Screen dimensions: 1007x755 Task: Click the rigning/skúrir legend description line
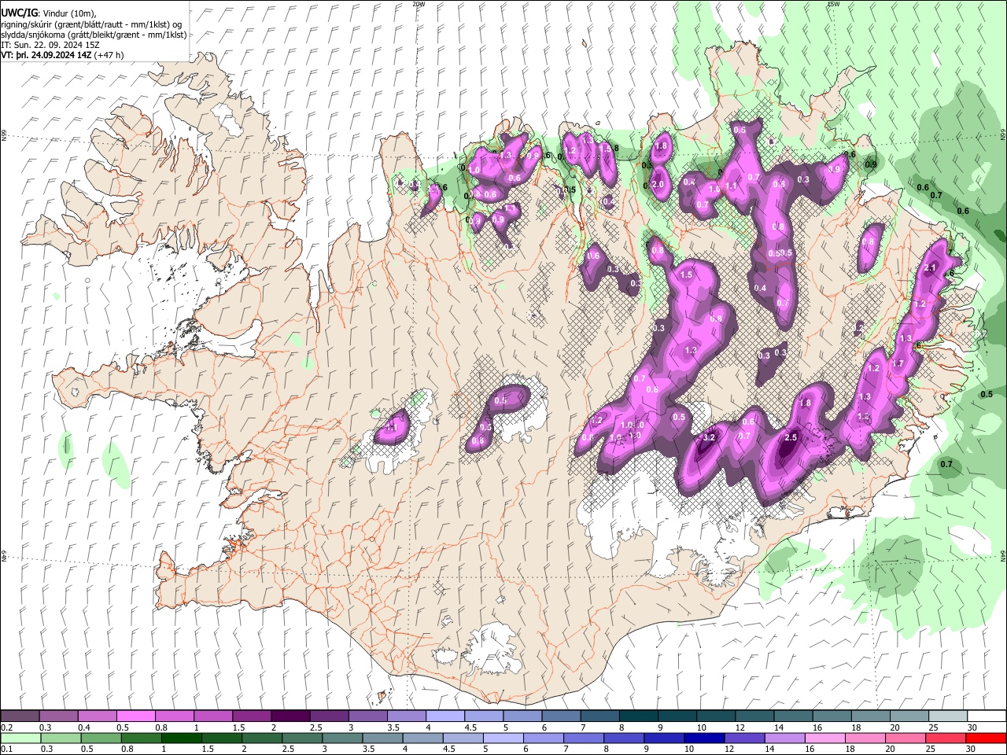[x=91, y=24]
